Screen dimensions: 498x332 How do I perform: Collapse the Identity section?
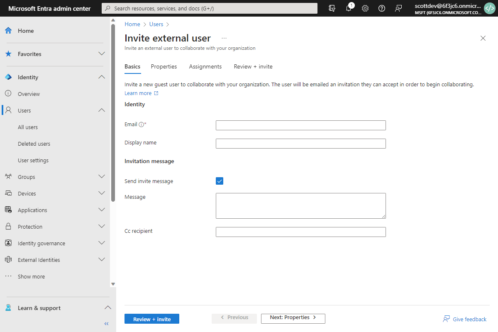coord(102,77)
